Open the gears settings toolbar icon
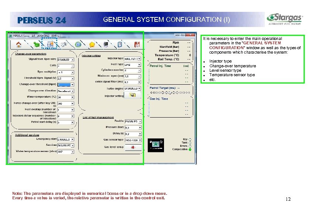The width and height of the screenshot is (311, 220). [64, 44]
